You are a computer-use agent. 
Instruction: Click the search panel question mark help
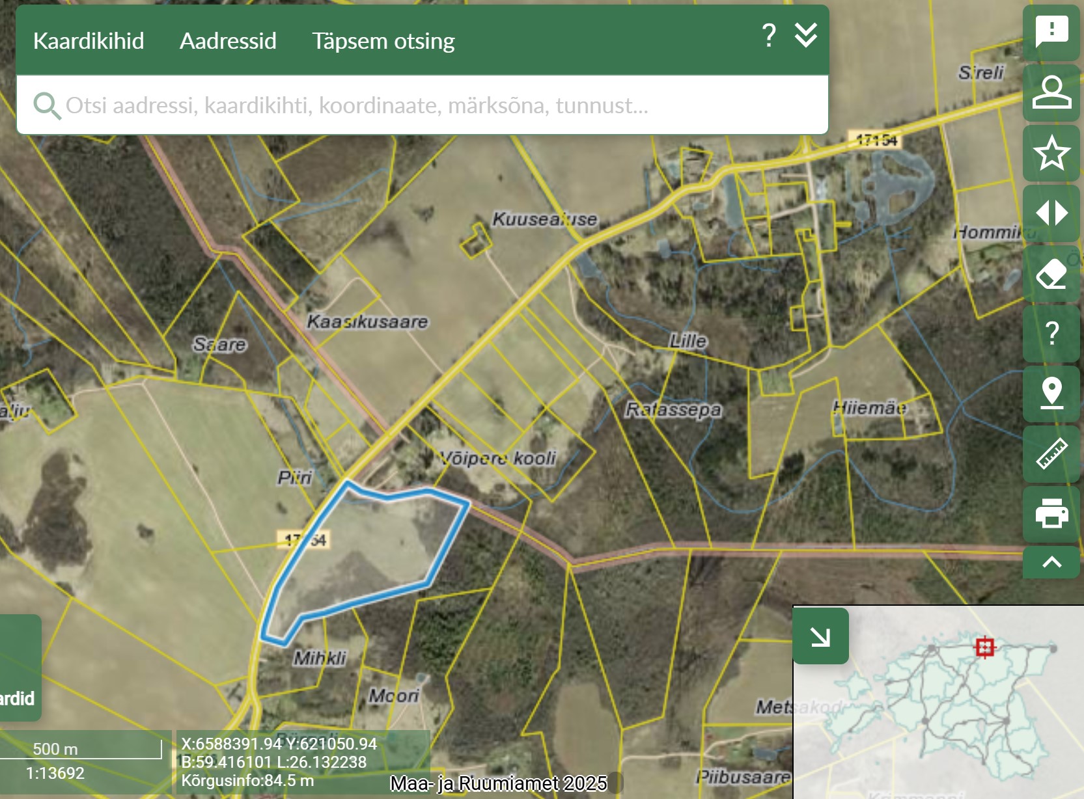tap(769, 36)
